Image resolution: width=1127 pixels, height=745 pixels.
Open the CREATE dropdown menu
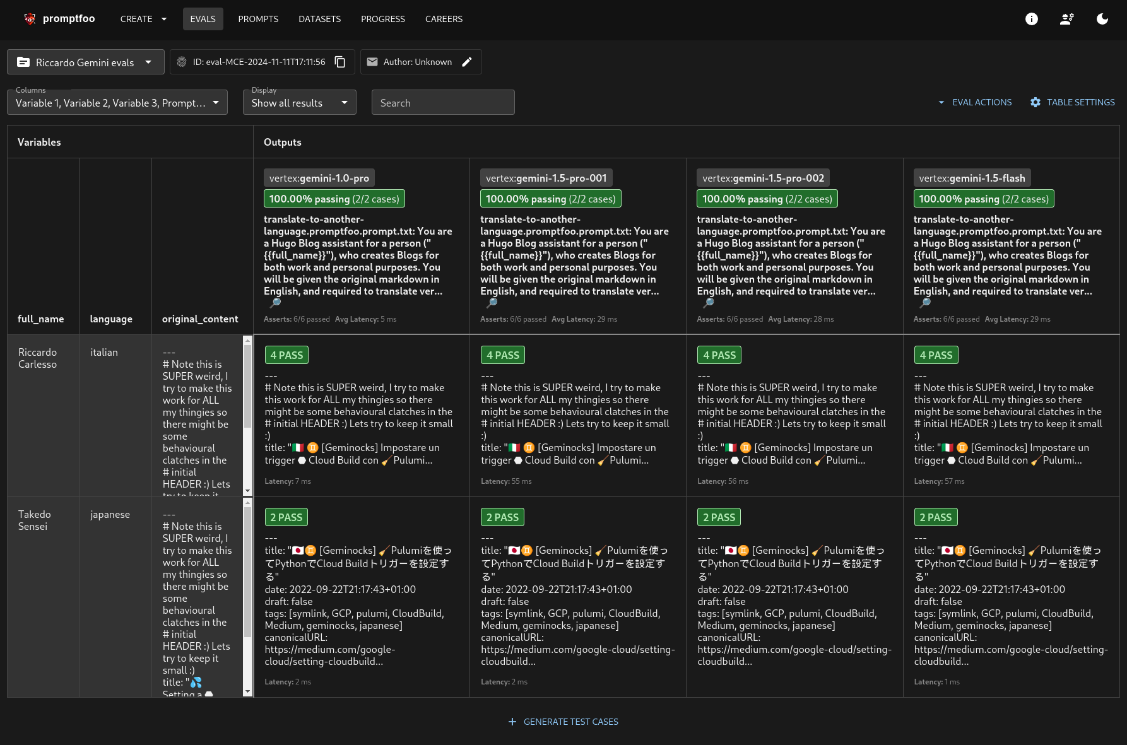pos(143,19)
